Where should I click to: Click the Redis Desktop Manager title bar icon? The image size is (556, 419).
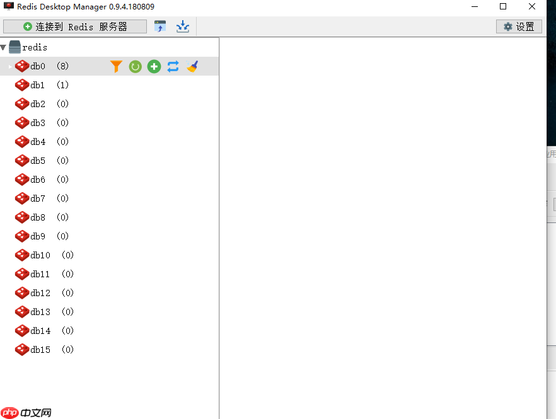tap(9, 6)
